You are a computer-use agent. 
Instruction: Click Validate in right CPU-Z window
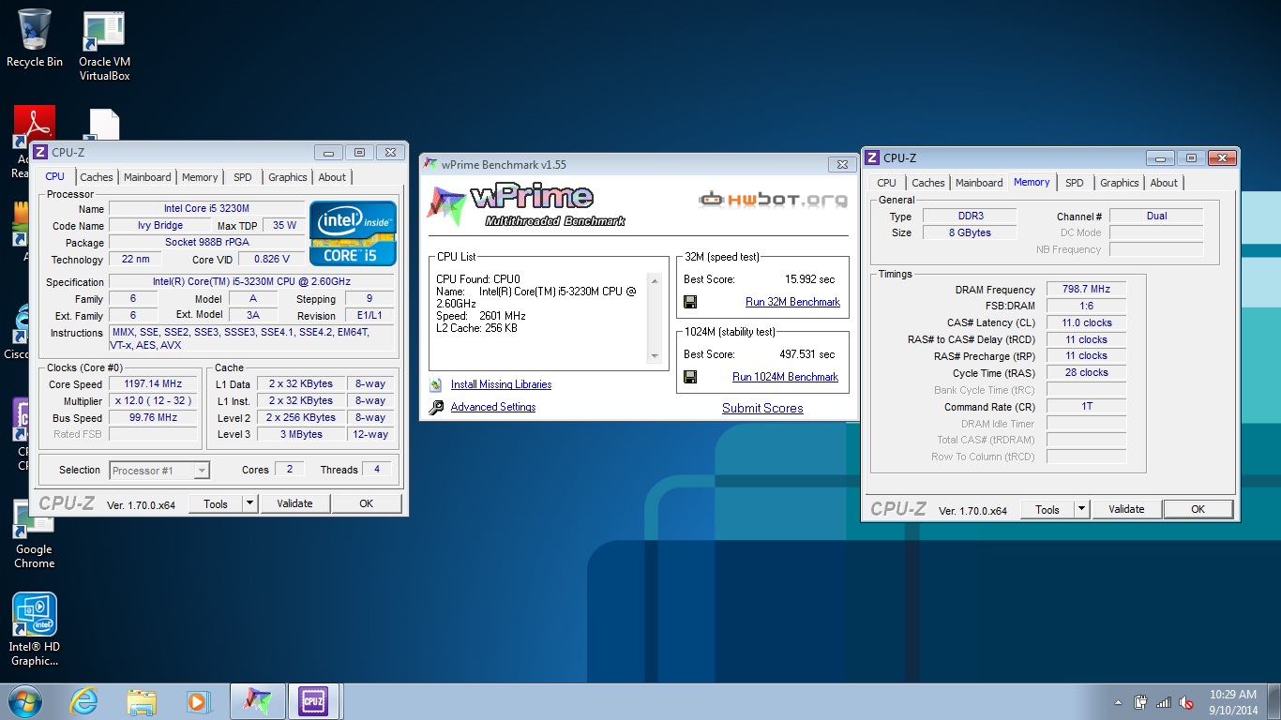(x=1126, y=509)
